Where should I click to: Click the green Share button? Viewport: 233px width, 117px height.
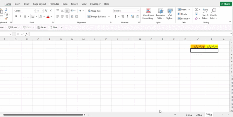coord(226,4)
